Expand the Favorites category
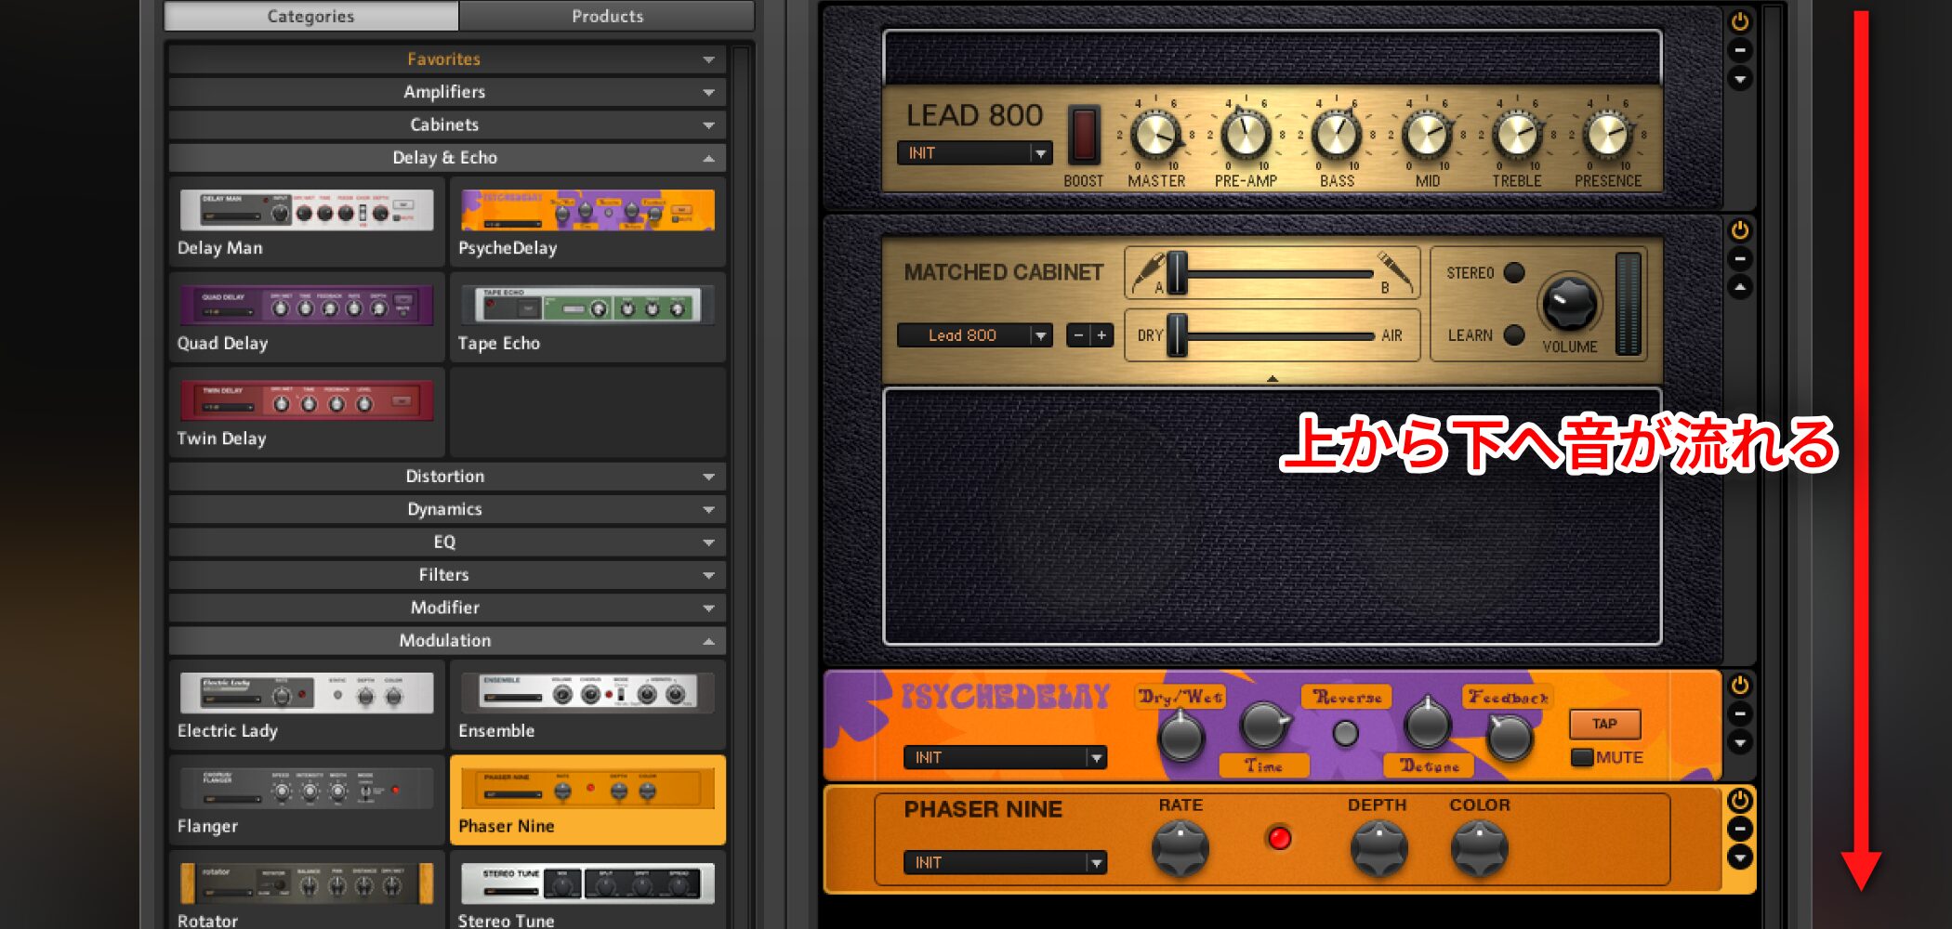The height and width of the screenshot is (929, 1952). pyautogui.click(x=446, y=59)
